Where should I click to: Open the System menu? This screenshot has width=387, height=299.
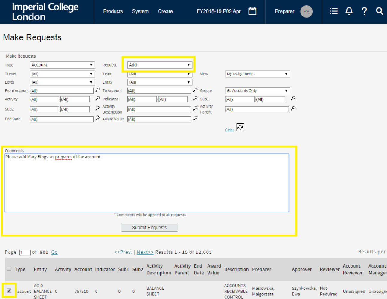[x=140, y=11]
